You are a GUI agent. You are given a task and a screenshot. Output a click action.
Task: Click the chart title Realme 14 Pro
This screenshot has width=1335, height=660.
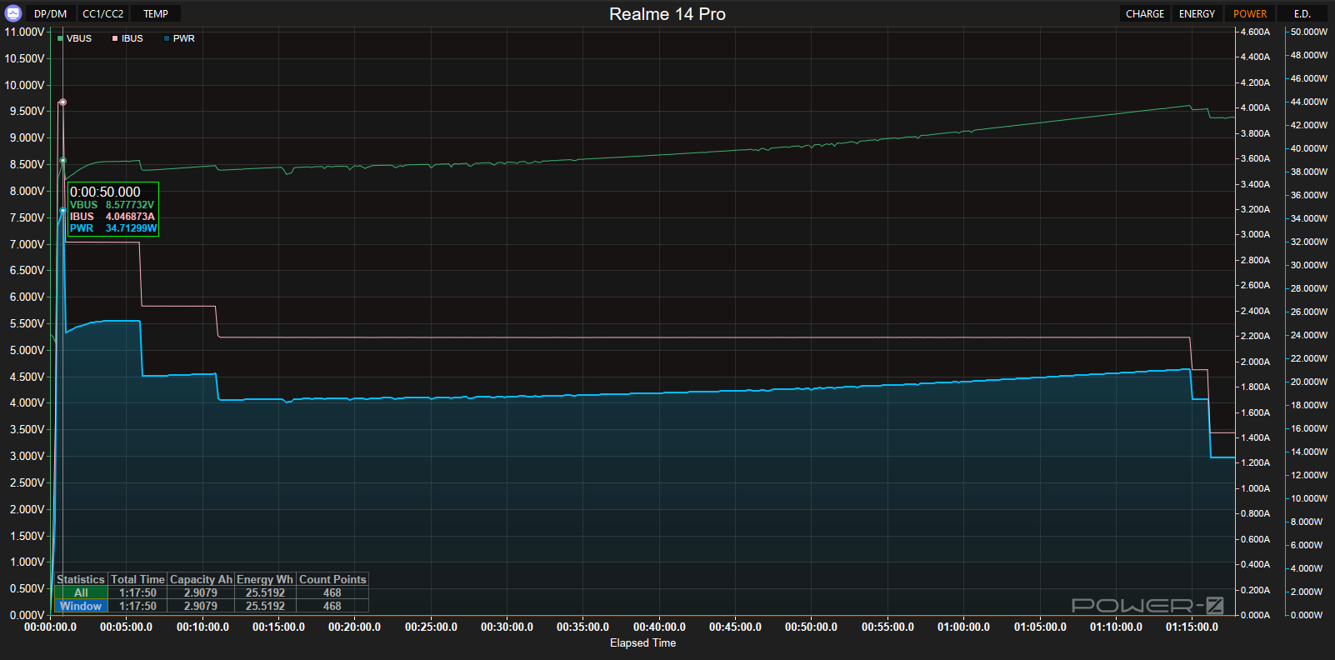[x=667, y=14]
